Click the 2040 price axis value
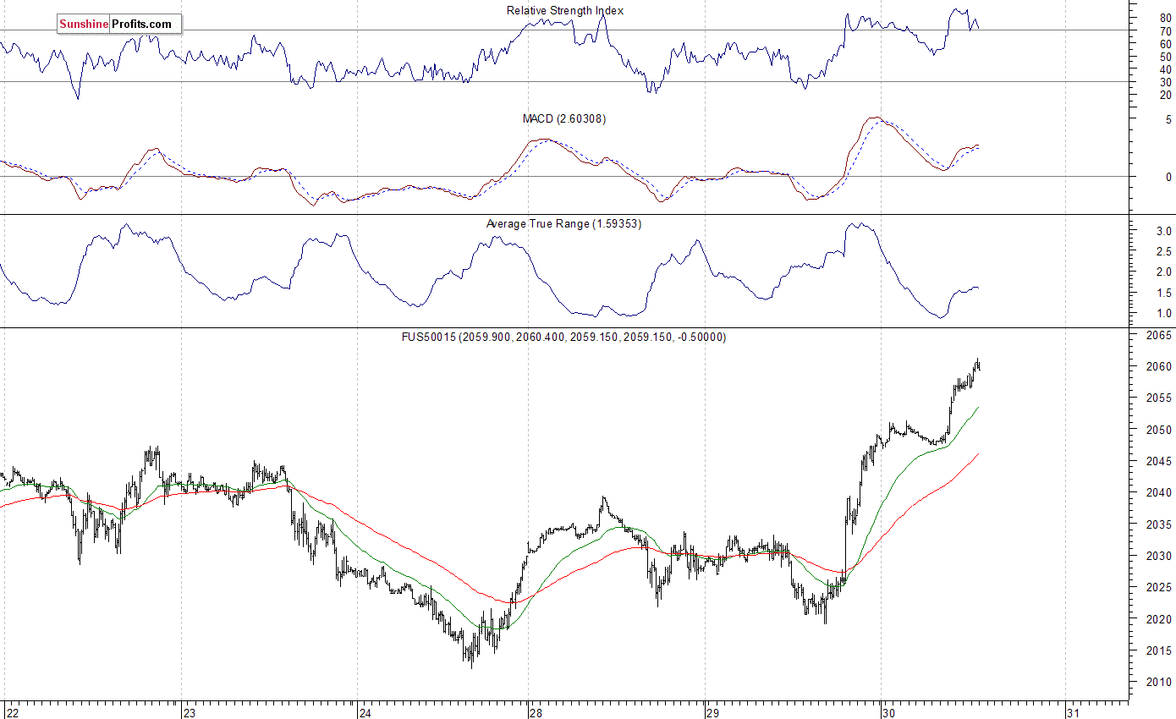The width and height of the screenshot is (1176, 719). tap(1159, 493)
